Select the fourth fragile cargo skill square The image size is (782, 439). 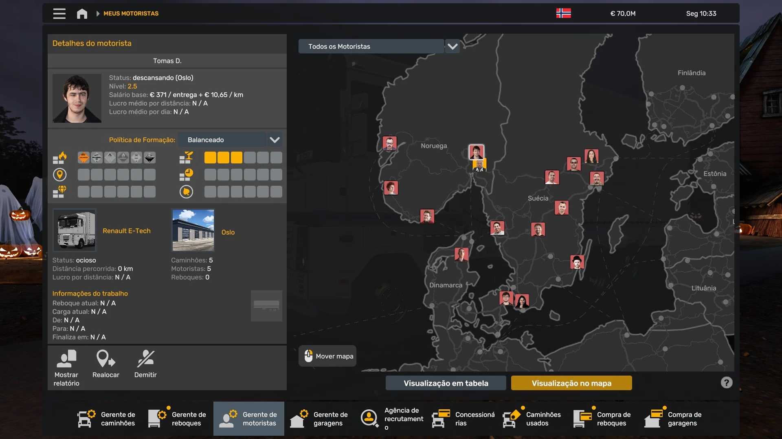250,158
